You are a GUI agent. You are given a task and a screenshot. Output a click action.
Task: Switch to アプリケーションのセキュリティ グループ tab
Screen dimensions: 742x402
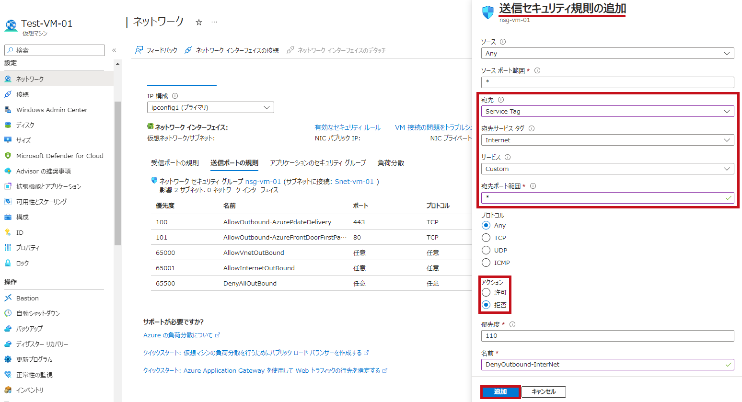click(318, 163)
